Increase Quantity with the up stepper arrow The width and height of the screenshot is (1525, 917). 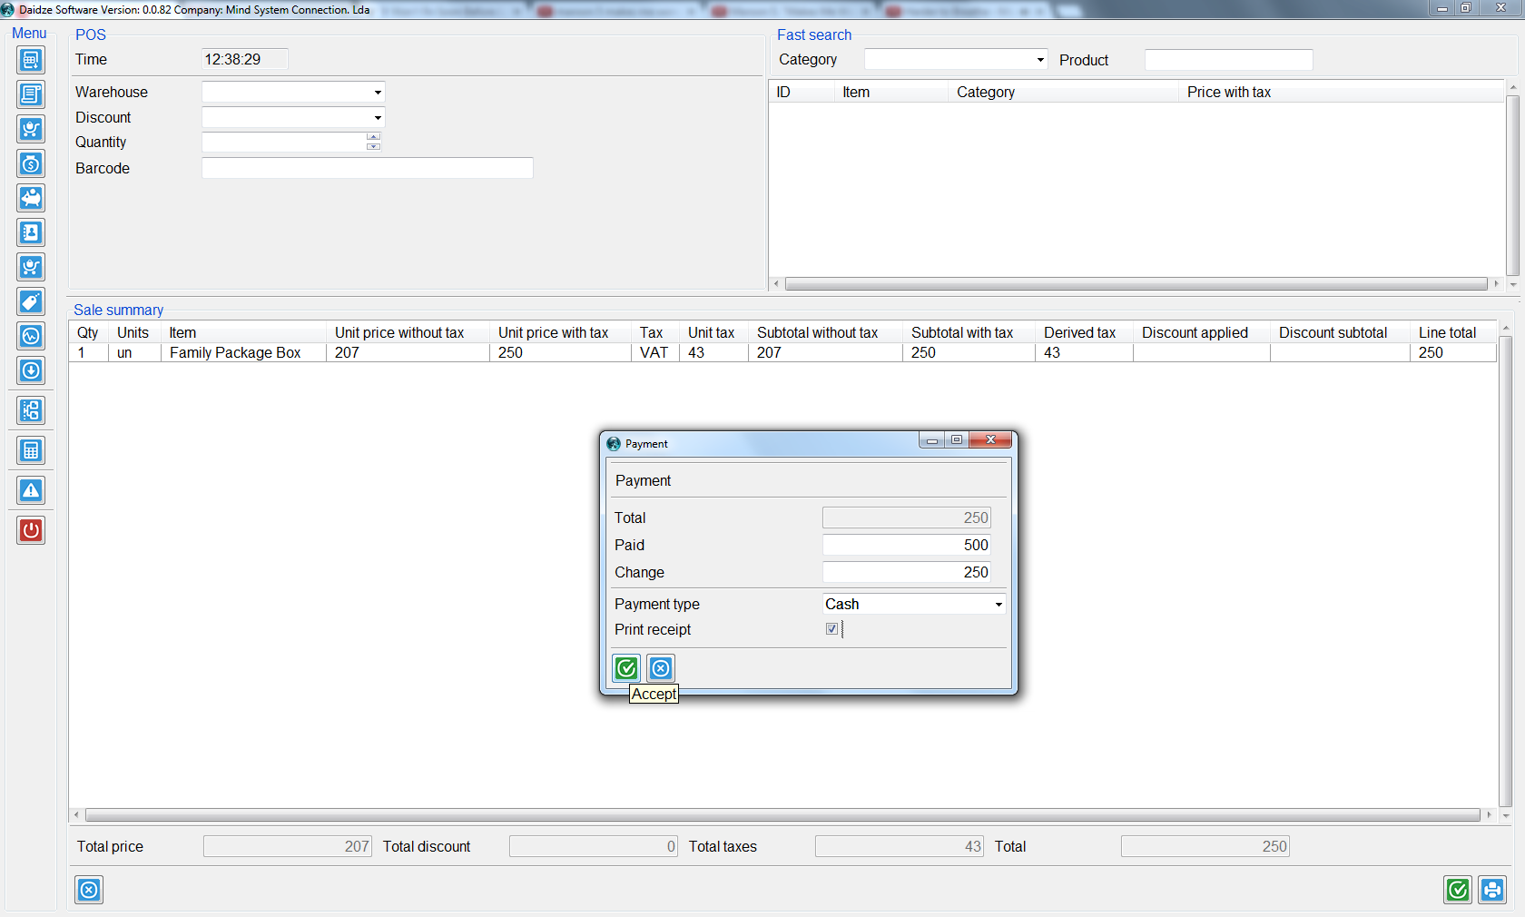[x=373, y=137]
